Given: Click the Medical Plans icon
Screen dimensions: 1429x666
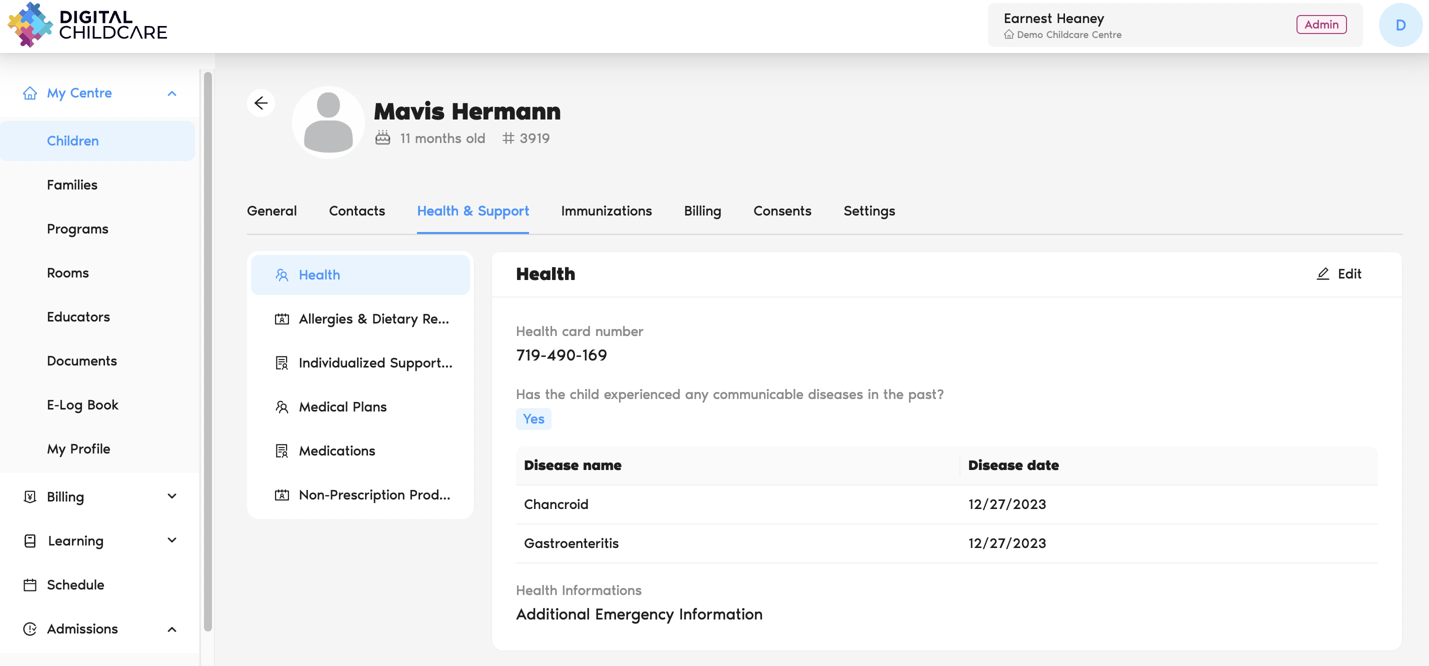Looking at the screenshot, I should (282, 407).
